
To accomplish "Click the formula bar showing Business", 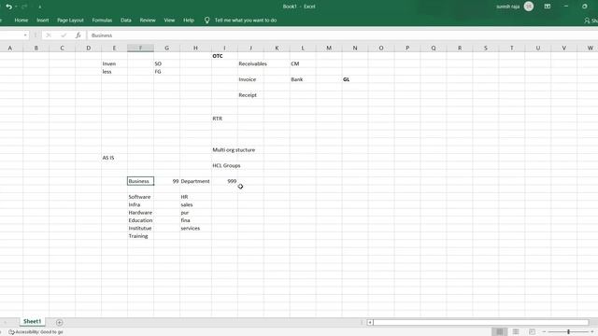I will pos(342,35).
